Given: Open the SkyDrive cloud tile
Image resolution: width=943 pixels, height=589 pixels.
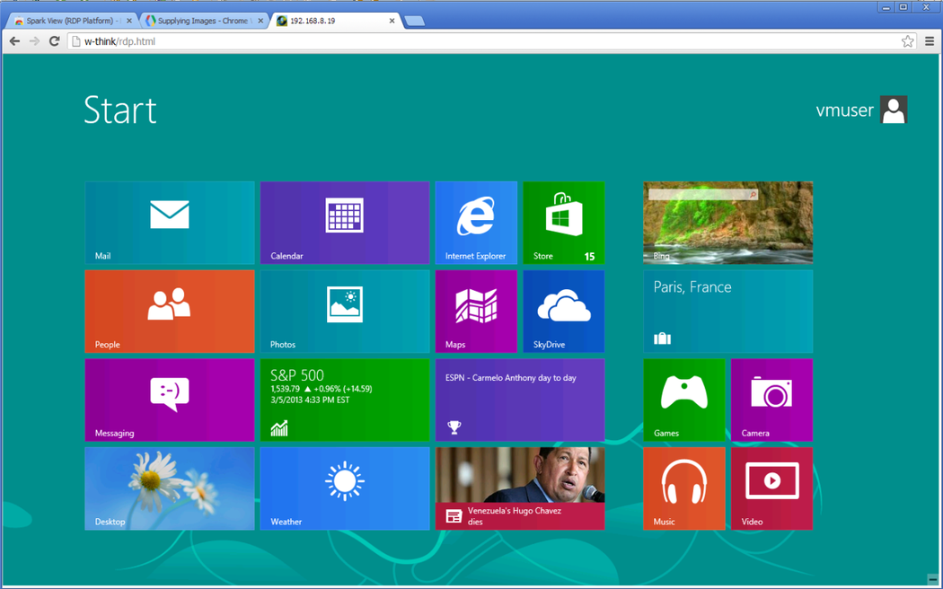Looking at the screenshot, I should click(x=563, y=311).
